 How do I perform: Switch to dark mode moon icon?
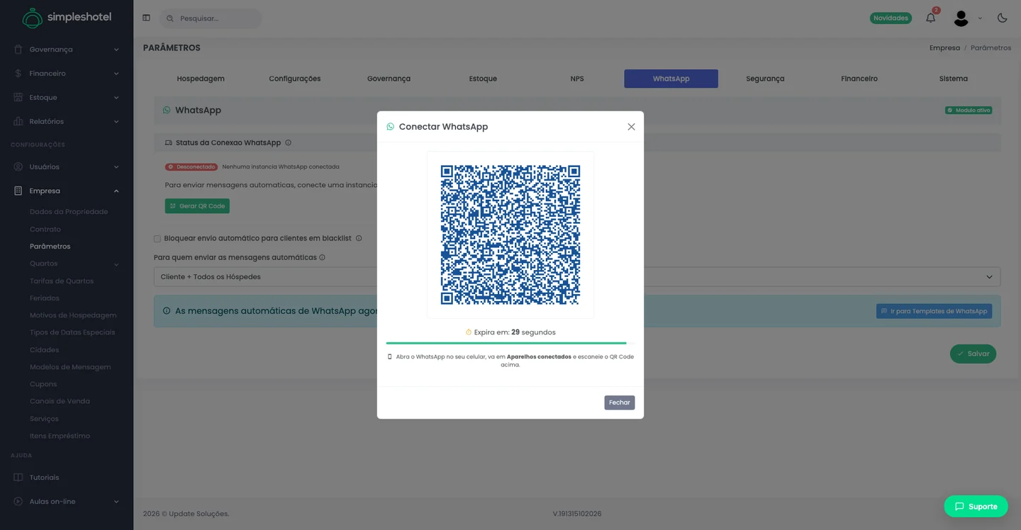(1002, 18)
